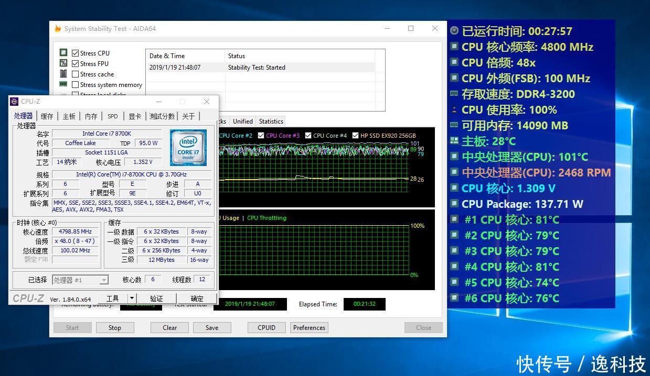The width and height of the screenshot is (650, 376).
Task: Click the chip icon beside CPU 核心 1.309 V
Action: tap(454, 189)
